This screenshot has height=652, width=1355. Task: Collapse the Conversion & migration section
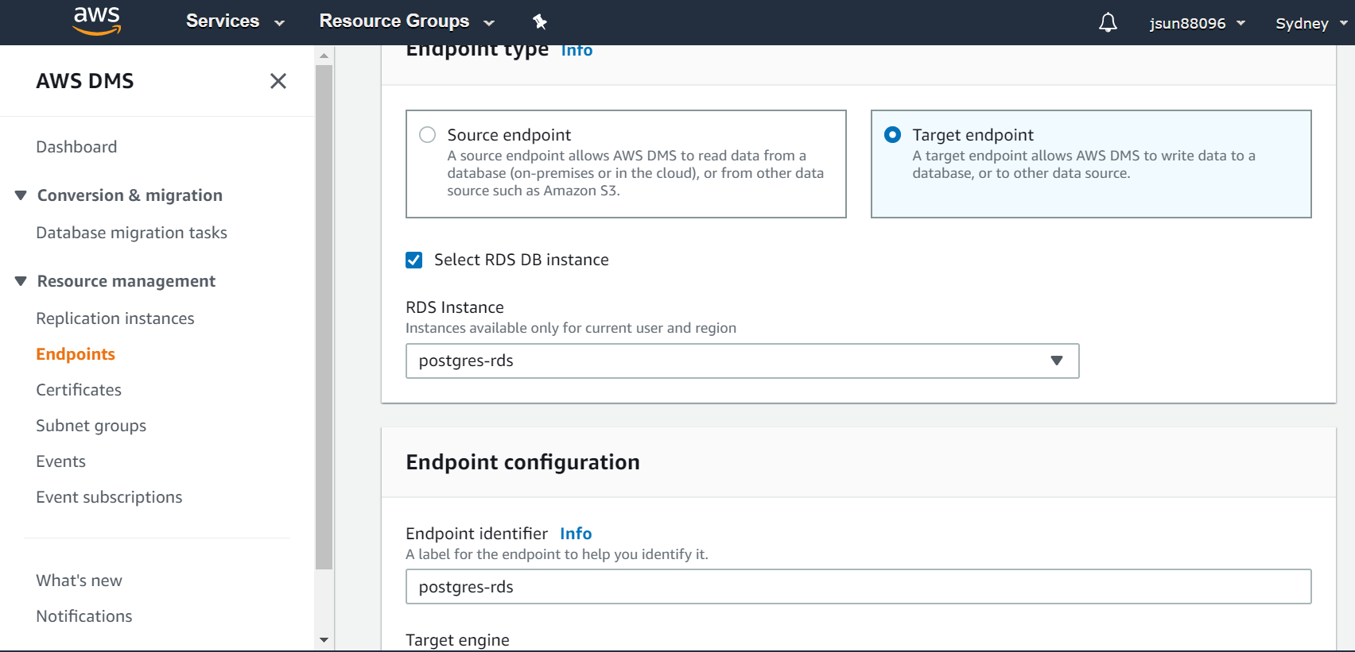(x=21, y=195)
